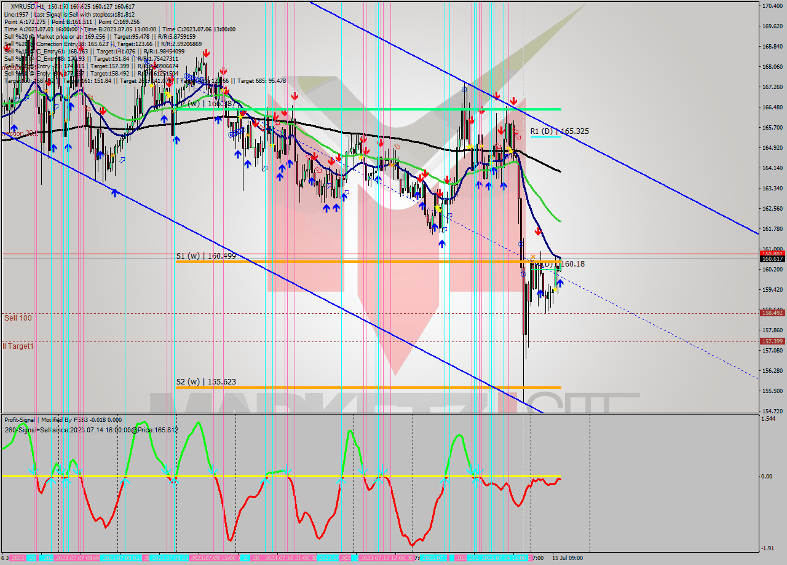Select the S1 (w) | 160.499 support label
Viewport: 787px width, 565px height.
(x=206, y=255)
